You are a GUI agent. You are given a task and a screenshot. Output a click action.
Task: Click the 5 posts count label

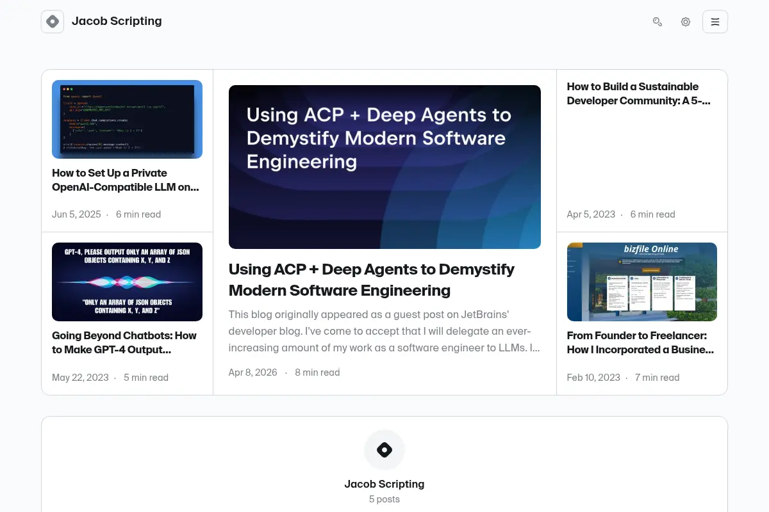coord(384,499)
